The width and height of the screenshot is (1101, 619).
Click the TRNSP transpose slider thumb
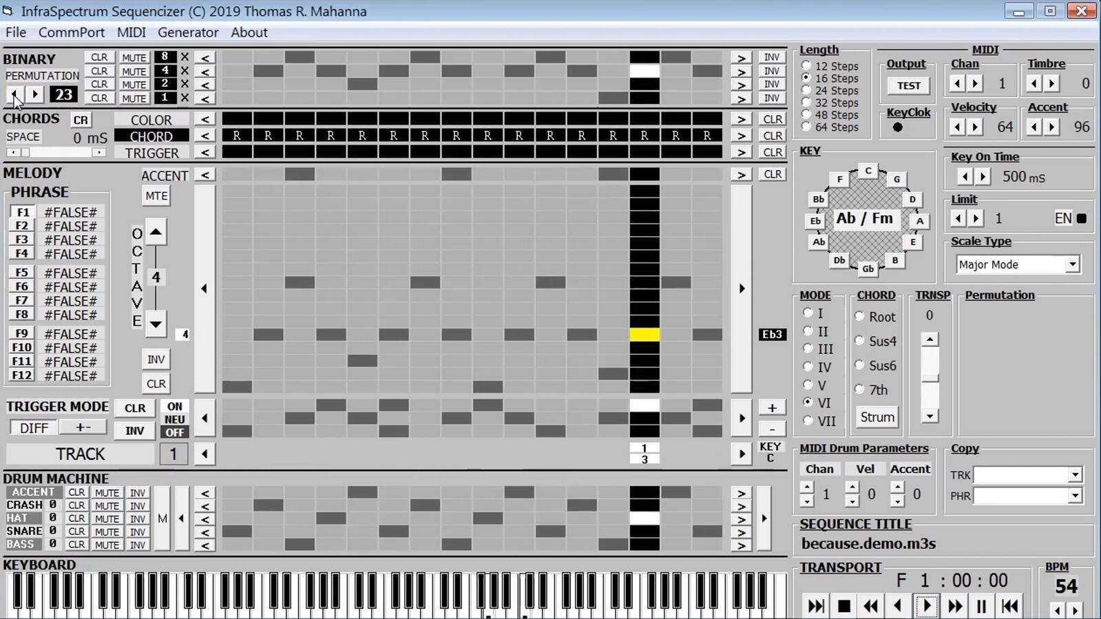tap(930, 377)
